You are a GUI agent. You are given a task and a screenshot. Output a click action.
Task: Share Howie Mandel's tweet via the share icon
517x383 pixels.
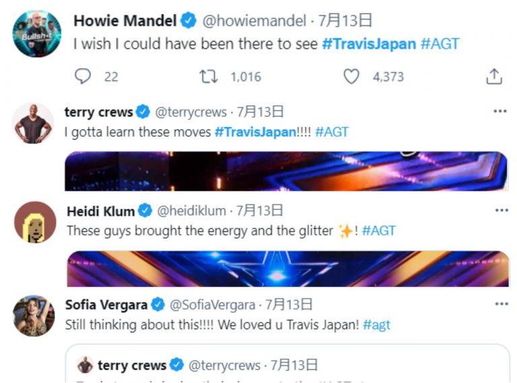[x=493, y=77]
